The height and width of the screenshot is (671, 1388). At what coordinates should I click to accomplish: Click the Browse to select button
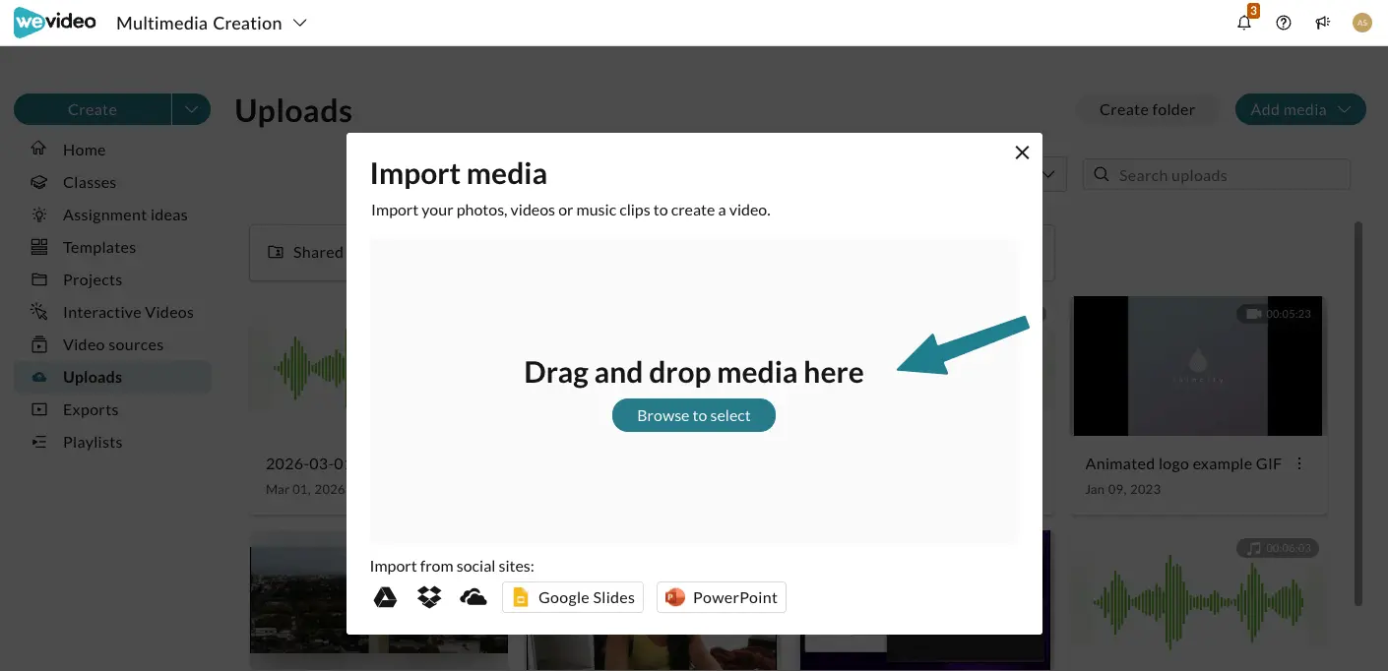click(x=694, y=415)
